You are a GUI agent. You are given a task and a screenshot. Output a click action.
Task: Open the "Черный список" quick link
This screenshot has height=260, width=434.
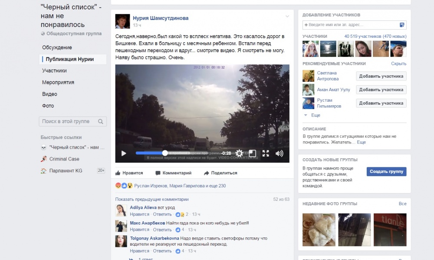pyautogui.click(x=77, y=147)
